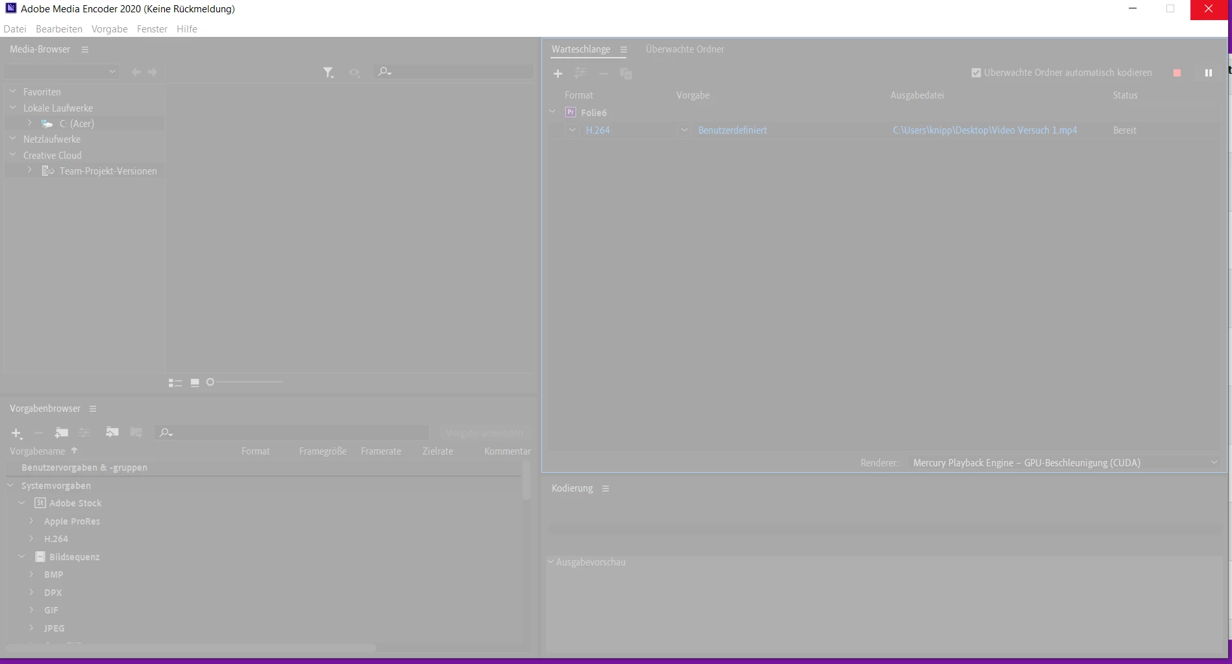
Task: Expand the BMP presets
Action: coord(31,574)
